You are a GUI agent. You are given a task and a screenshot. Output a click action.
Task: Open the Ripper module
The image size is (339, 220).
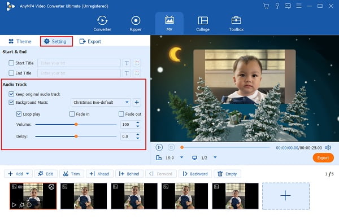(136, 24)
